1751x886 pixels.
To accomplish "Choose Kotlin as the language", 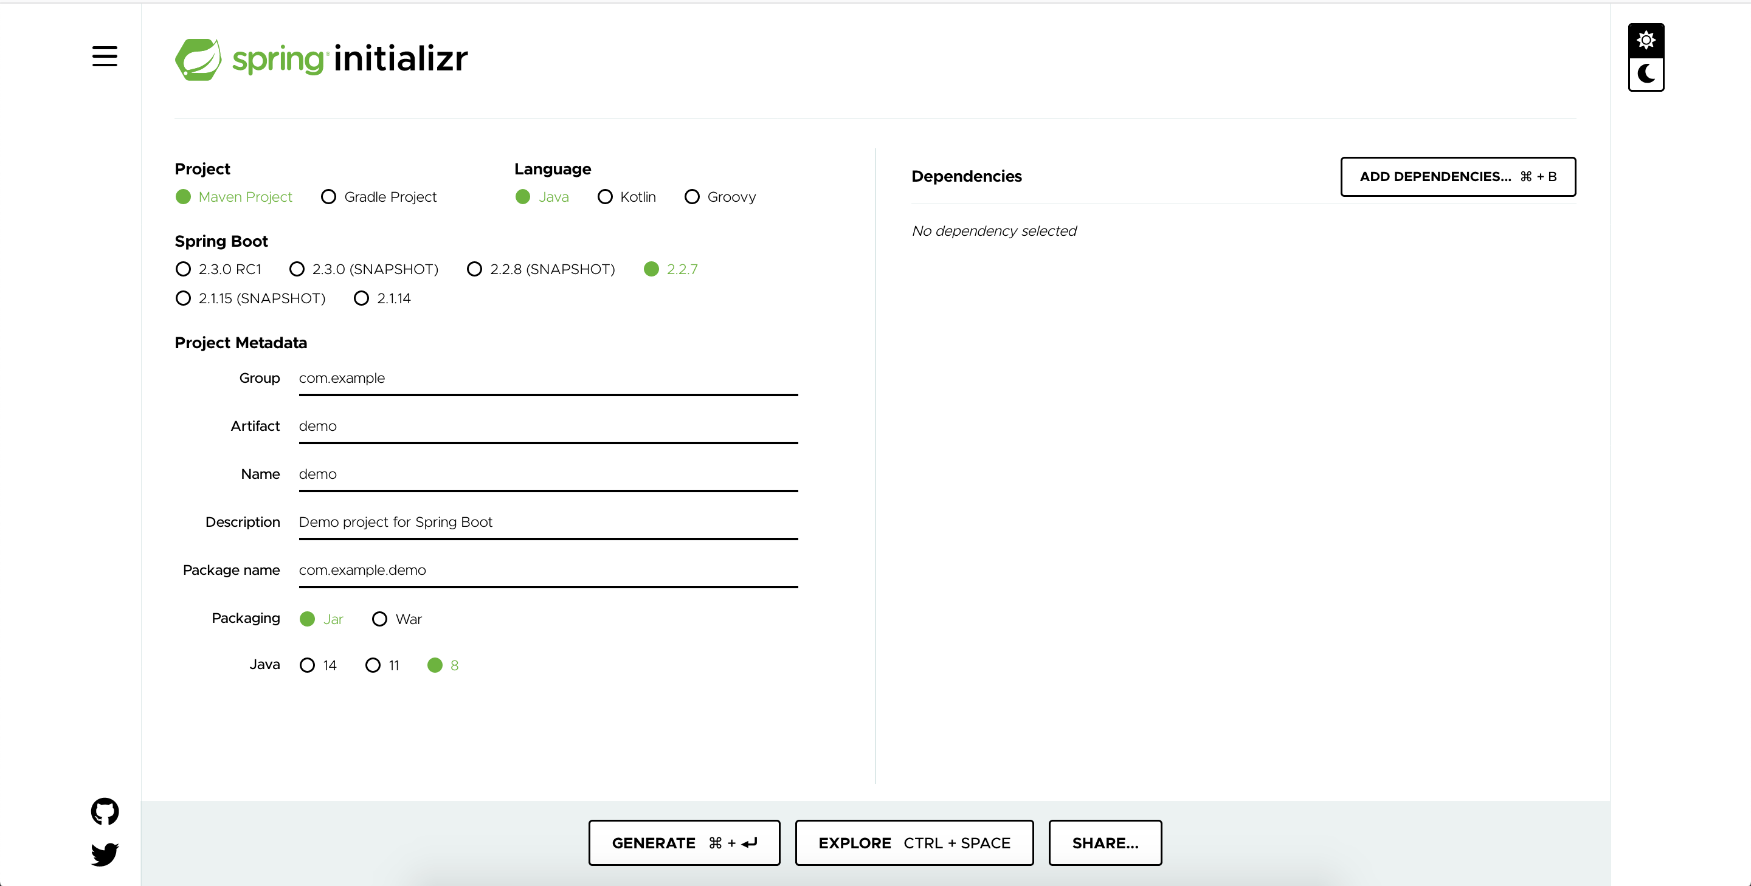I will [x=627, y=197].
